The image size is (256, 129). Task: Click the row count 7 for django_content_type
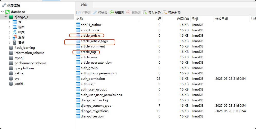point(159,106)
